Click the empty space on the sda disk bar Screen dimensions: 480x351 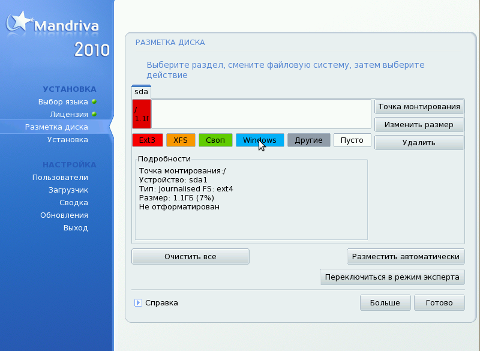[261, 114]
